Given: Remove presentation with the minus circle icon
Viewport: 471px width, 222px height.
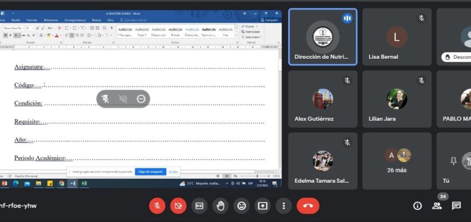Looking at the screenshot, I should point(141,99).
